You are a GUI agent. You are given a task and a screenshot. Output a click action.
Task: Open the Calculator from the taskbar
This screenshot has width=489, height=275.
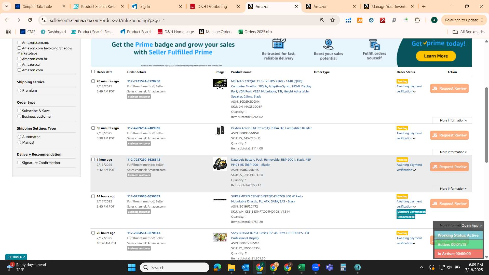point(343,267)
